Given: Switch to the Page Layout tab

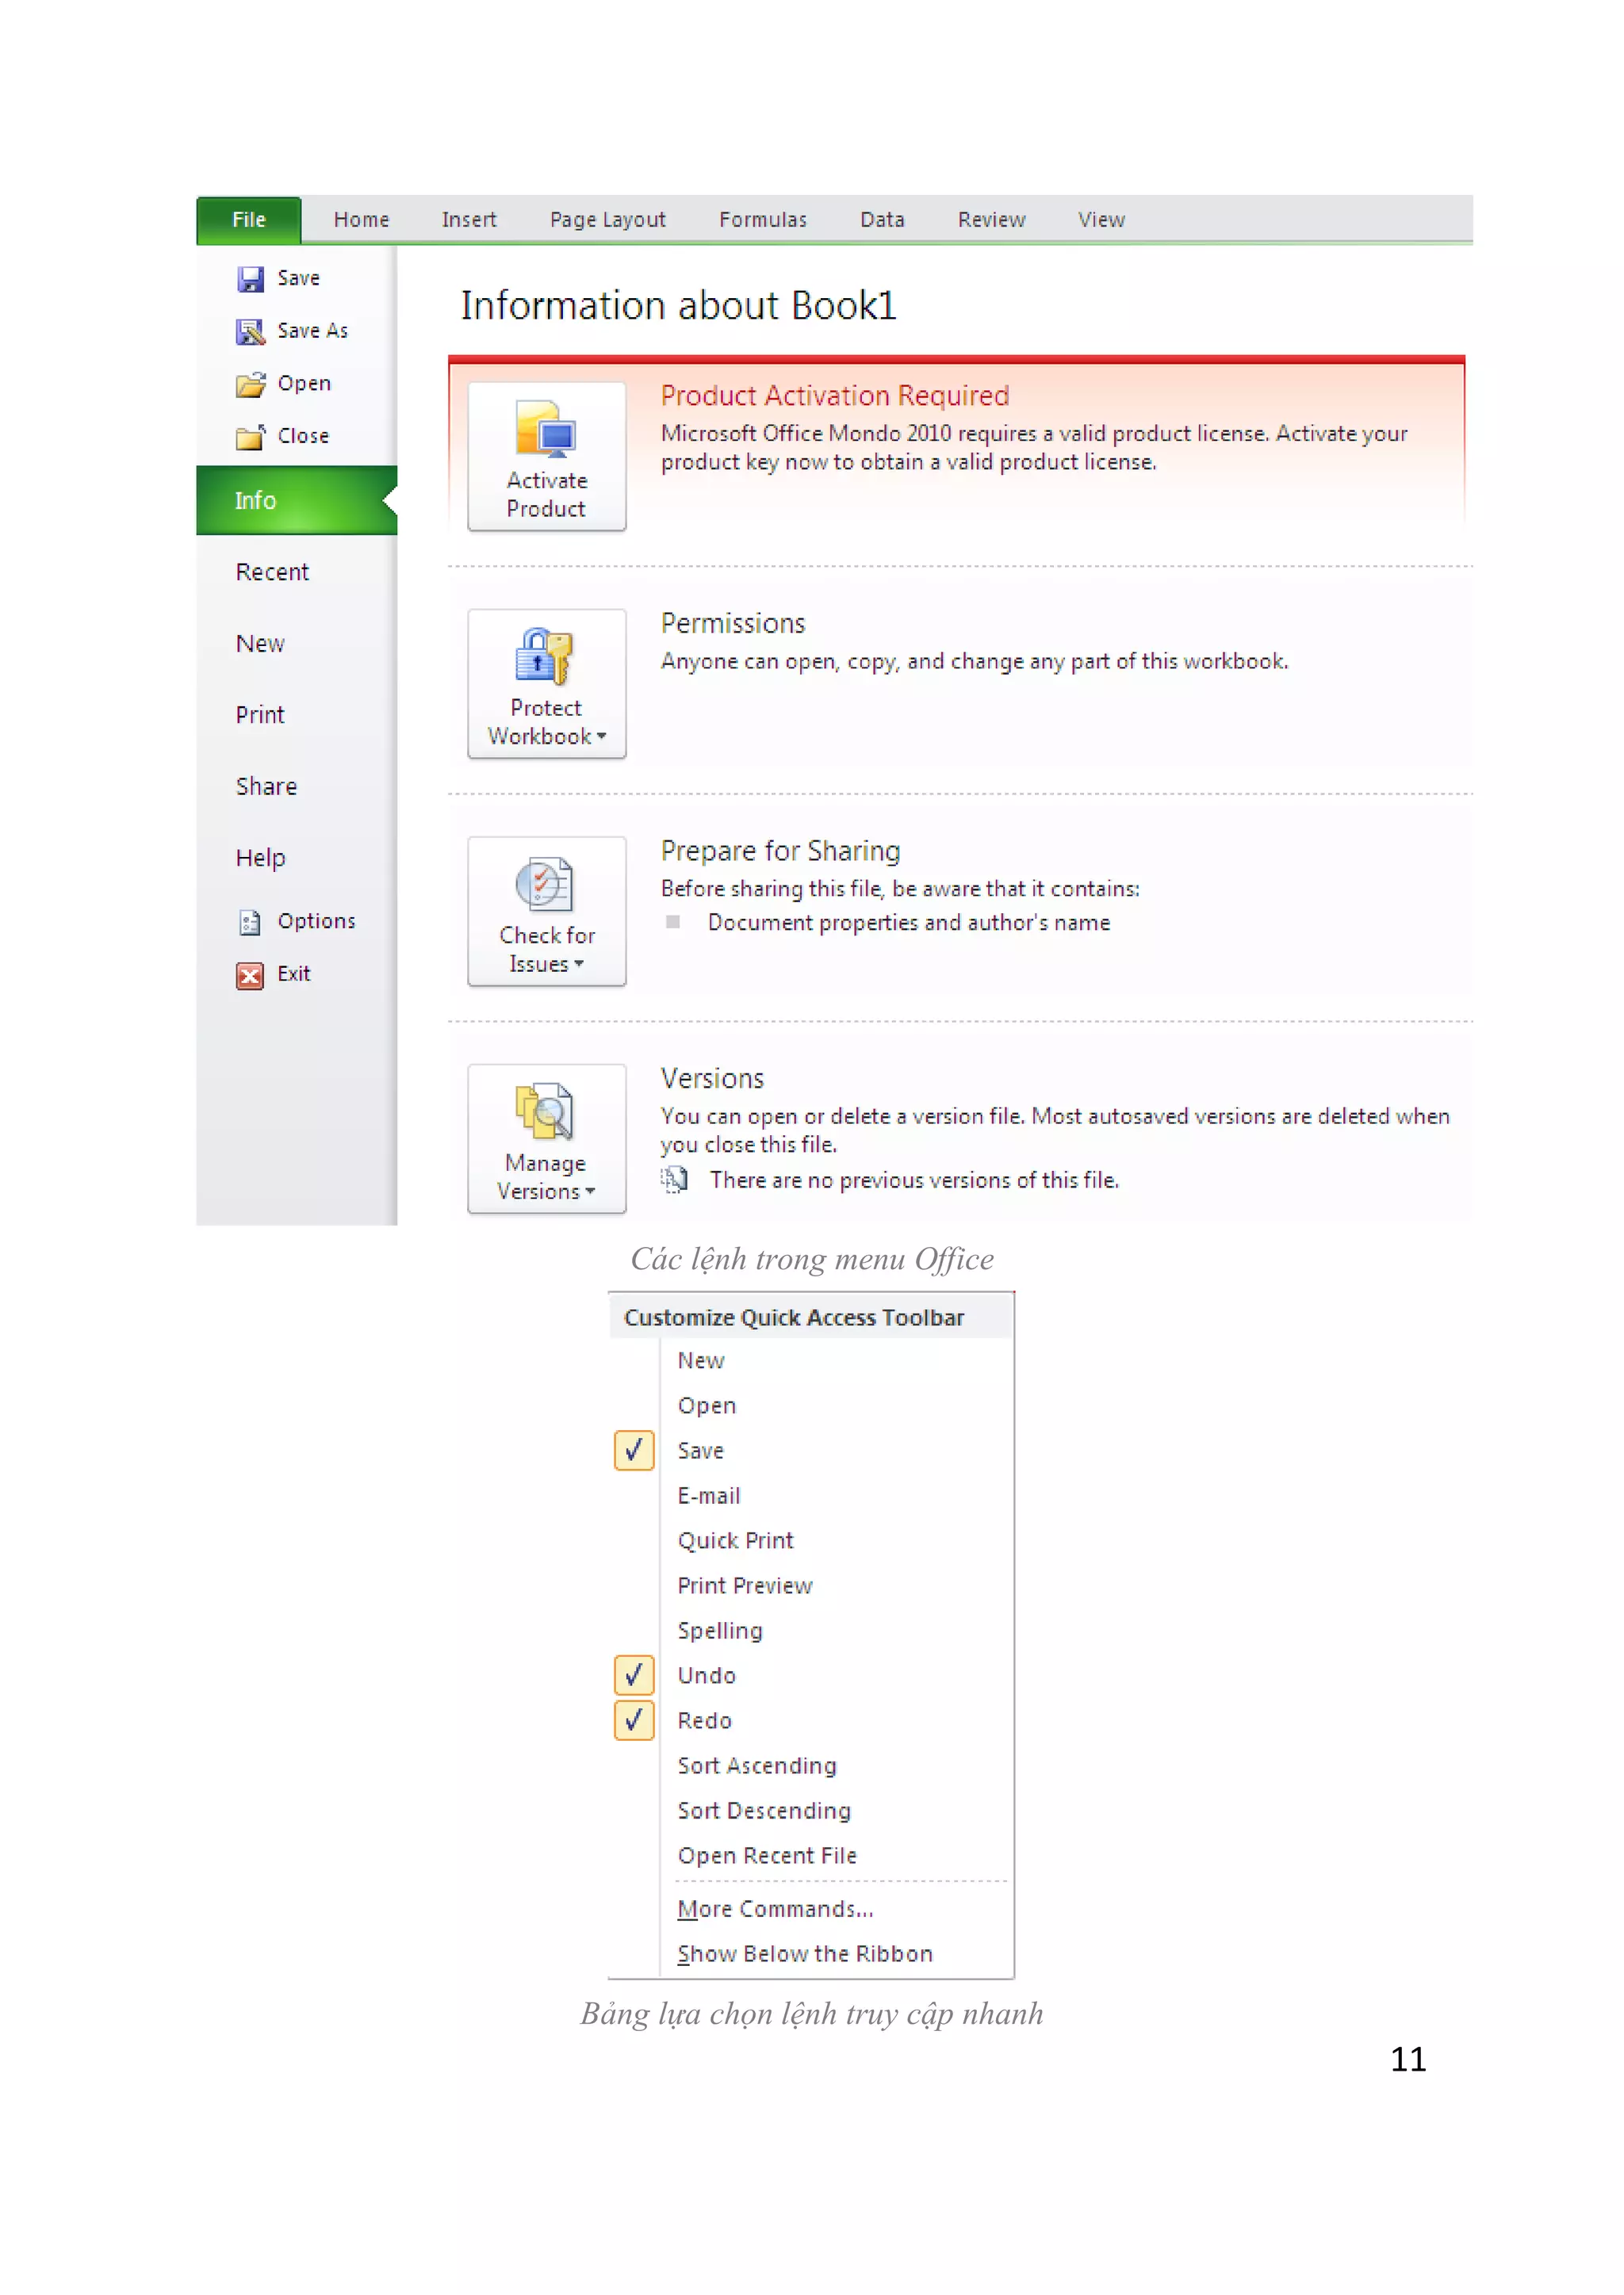Looking at the screenshot, I should click(x=607, y=220).
